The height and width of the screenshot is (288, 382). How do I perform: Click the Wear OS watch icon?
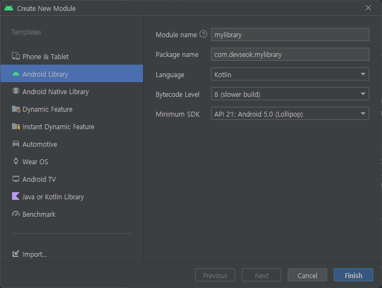tap(16, 161)
